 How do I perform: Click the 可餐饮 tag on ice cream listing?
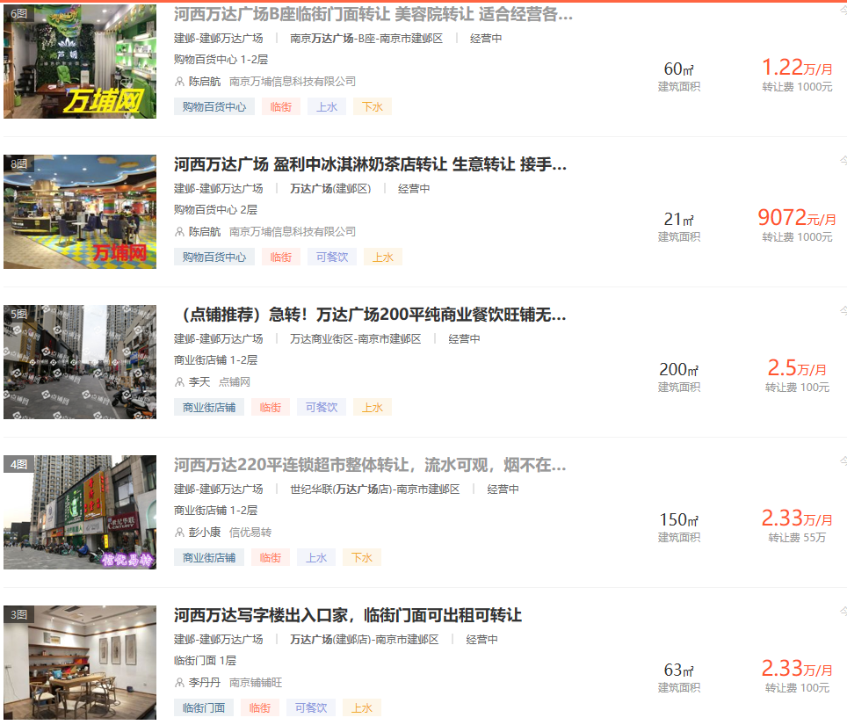[331, 257]
